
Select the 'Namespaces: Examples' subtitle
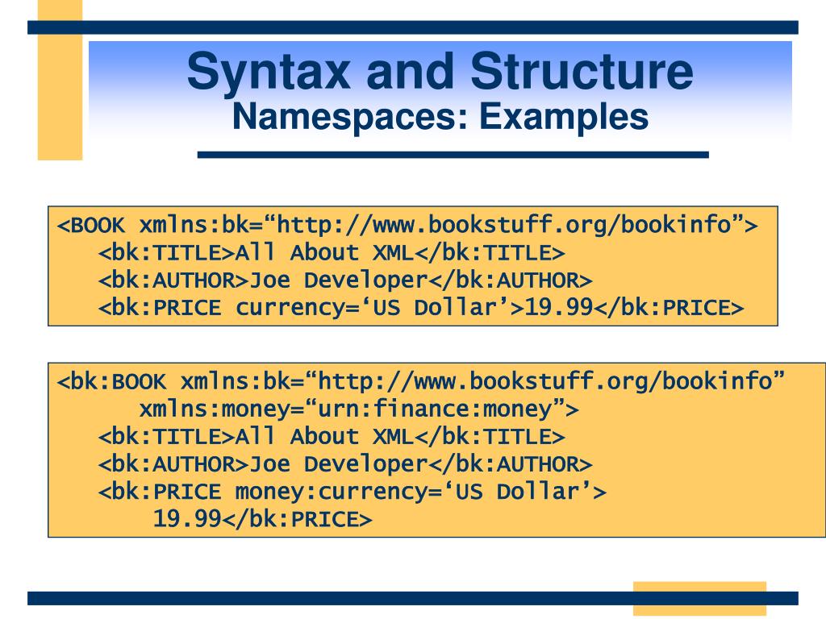[440, 117]
